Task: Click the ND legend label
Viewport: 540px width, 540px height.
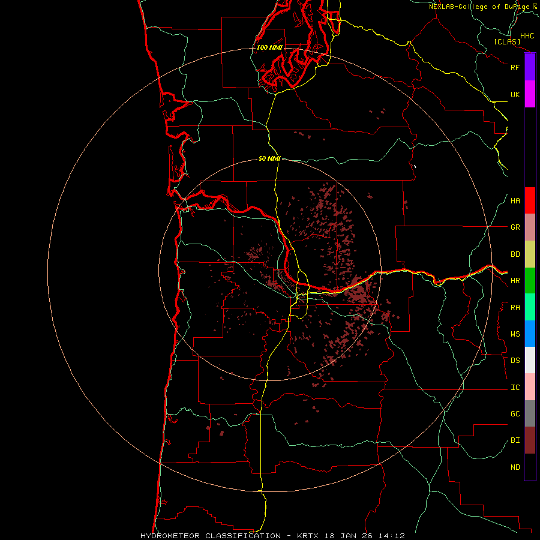Action: (515, 467)
